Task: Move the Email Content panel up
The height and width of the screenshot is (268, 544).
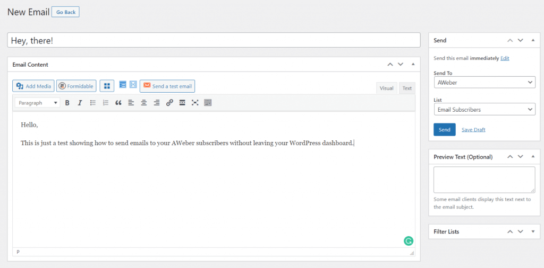Action: click(x=390, y=64)
